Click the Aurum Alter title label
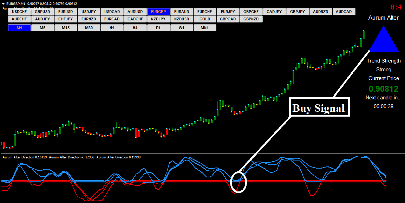The image size is (405, 203). [383, 18]
